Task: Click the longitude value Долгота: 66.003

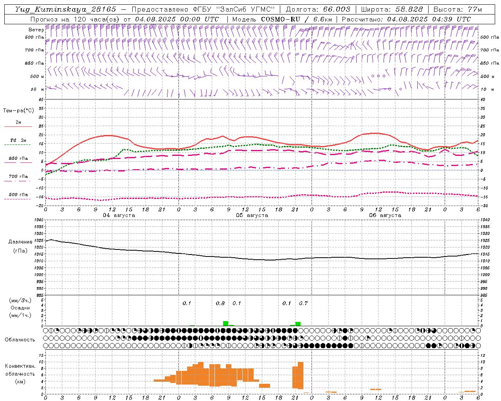Action: 318,9
